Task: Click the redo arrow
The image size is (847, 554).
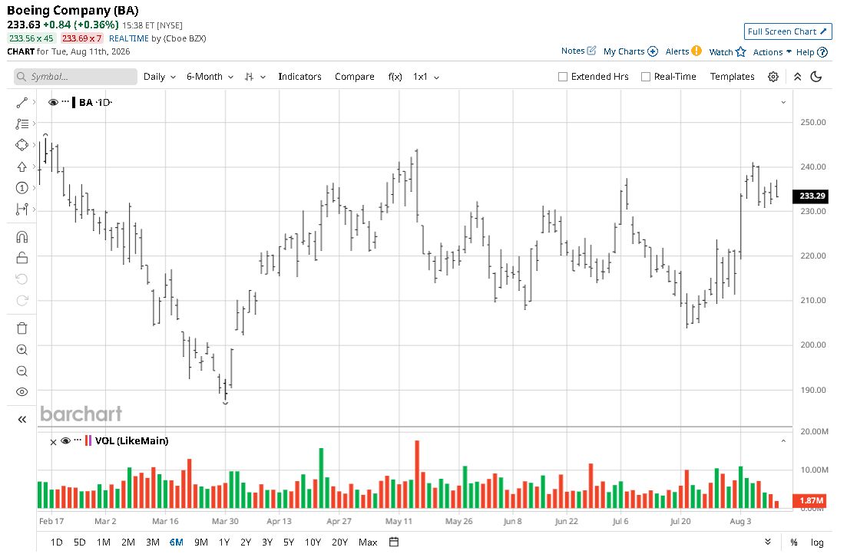Action: pyautogui.click(x=22, y=301)
